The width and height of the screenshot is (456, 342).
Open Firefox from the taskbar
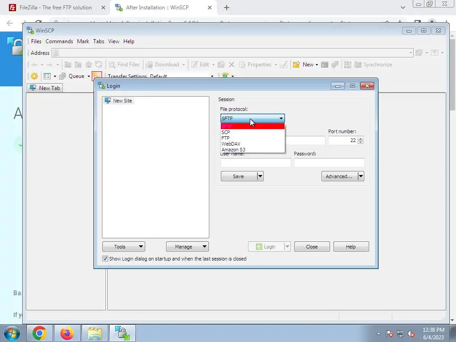coord(67,333)
